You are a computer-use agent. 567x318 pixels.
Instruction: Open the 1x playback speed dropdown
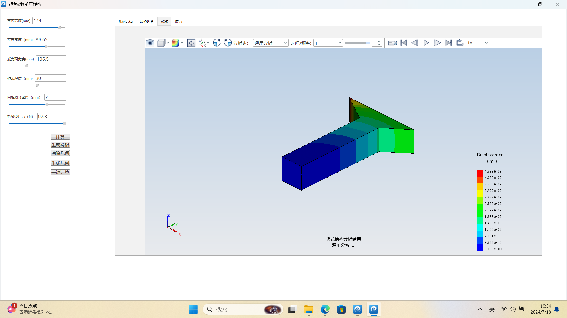tap(477, 43)
